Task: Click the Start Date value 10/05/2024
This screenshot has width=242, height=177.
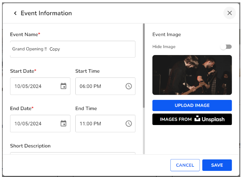Action: 28,86
